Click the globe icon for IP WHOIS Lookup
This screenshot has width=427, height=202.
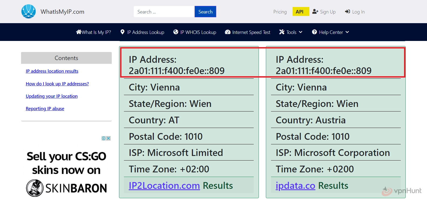[176, 32]
